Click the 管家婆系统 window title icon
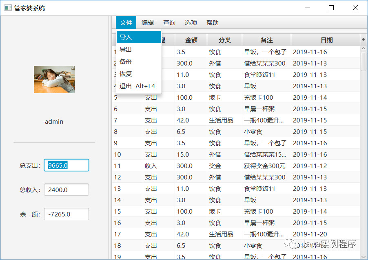This screenshot has height=260, width=368. pyautogui.click(x=8, y=8)
